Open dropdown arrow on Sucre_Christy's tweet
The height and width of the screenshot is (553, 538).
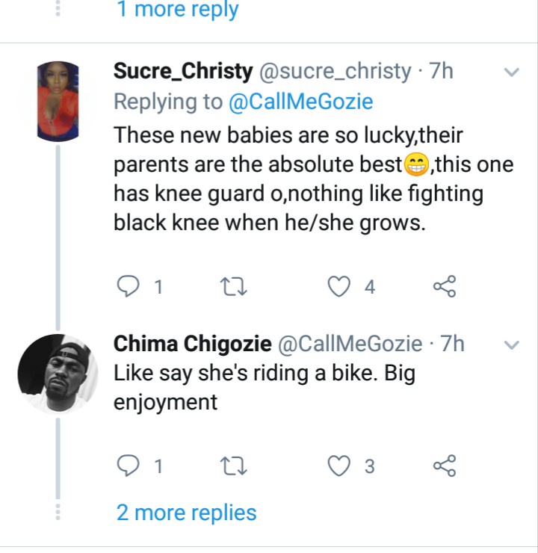click(512, 72)
